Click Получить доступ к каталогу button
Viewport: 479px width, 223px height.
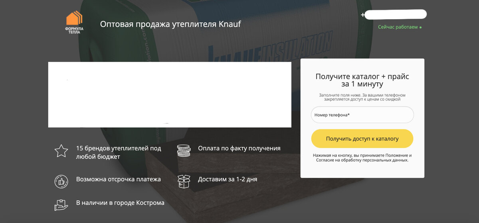pos(362,139)
